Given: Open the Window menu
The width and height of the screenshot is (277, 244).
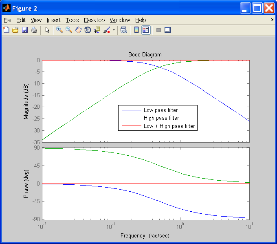Looking at the screenshot, I should click(x=120, y=20).
